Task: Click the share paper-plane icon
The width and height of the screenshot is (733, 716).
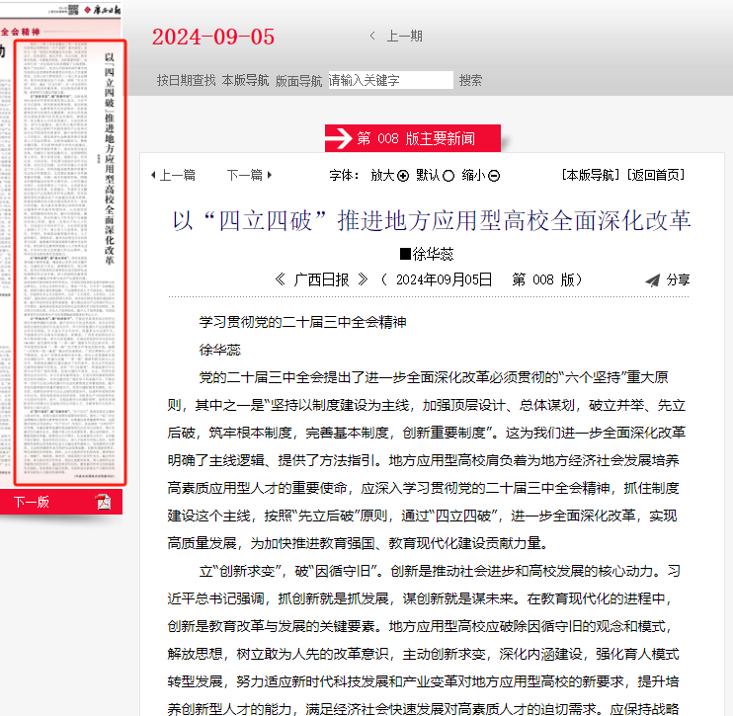Action: pos(652,280)
